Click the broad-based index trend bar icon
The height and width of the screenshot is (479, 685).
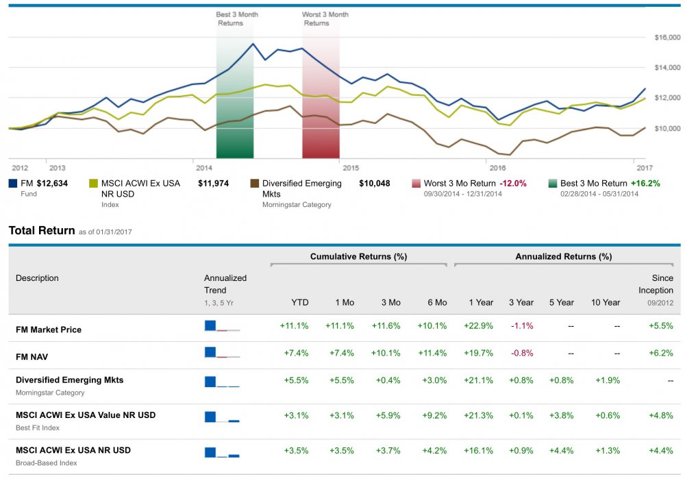click(x=222, y=452)
